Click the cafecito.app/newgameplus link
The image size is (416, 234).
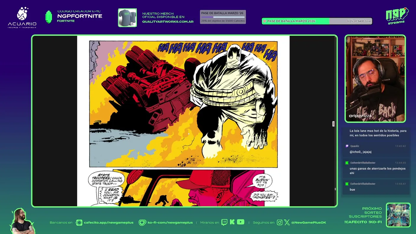pos(109,223)
